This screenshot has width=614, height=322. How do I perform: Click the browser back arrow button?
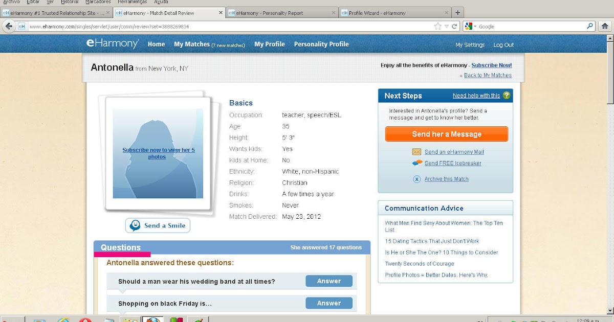[9, 26]
